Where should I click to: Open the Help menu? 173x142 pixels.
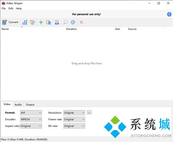[19, 8]
